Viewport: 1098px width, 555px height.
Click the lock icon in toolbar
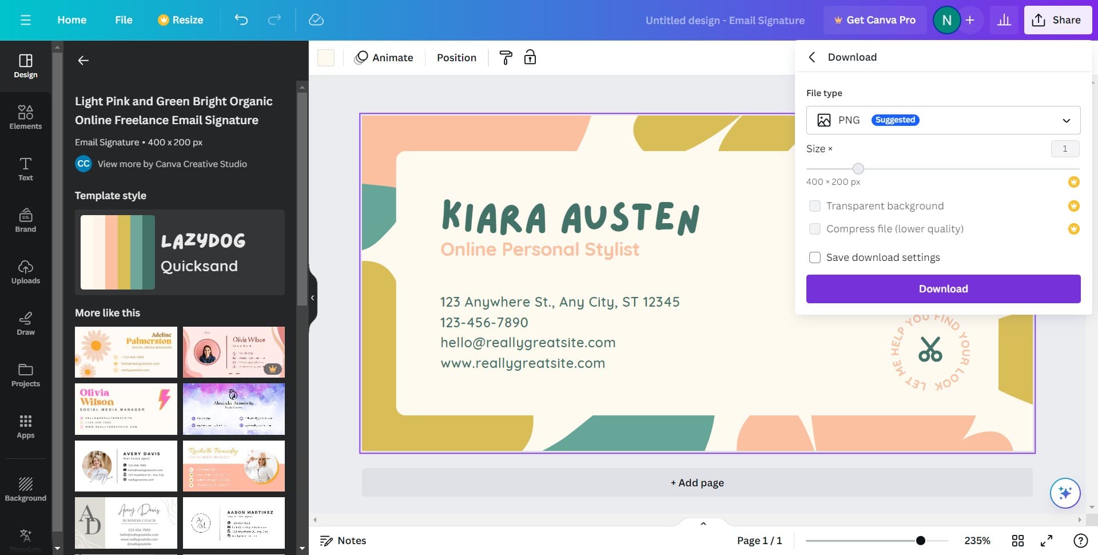(530, 58)
